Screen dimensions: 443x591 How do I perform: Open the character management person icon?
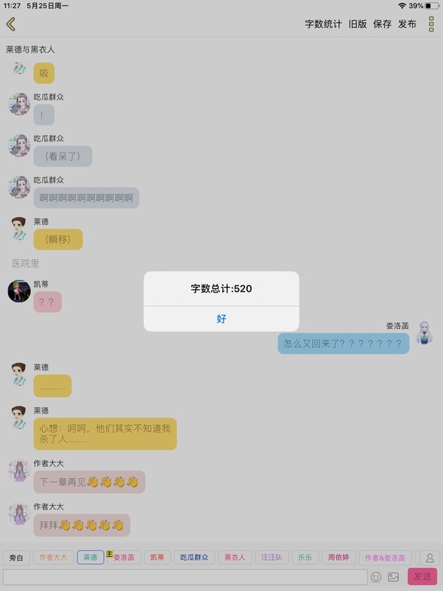tap(430, 558)
